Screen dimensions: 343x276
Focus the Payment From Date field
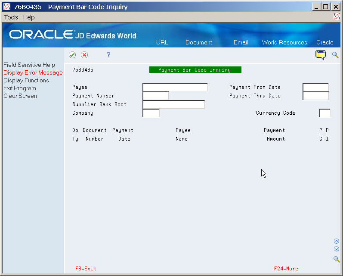point(315,87)
